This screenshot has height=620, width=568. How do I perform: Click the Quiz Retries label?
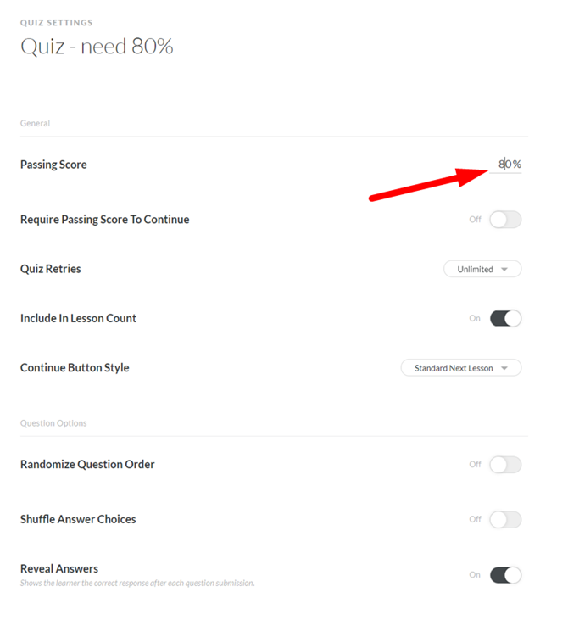pos(51,269)
